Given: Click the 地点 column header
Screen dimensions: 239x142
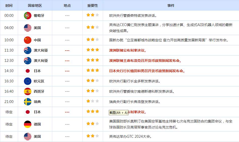Looking at the screenshot, I should click(x=67, y=6).
